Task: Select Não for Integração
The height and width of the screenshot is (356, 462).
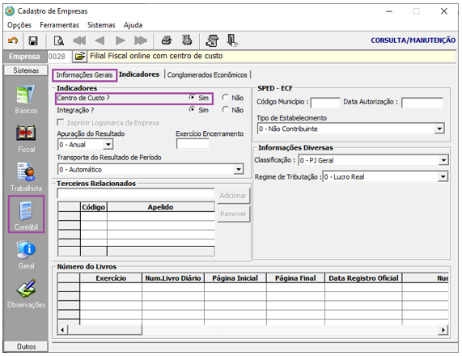Action: 226,109
